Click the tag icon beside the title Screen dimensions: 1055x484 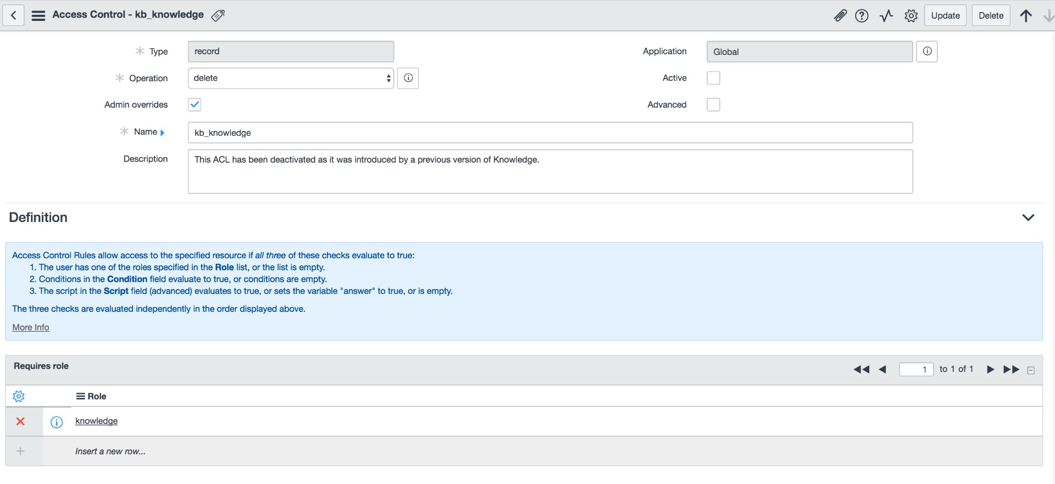click(218, 15)
